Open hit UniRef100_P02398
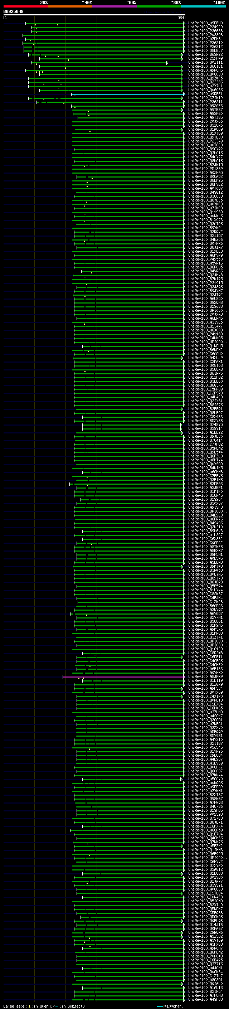The height and width of the screenshot is (1009, 229). [x=205, y=35]
